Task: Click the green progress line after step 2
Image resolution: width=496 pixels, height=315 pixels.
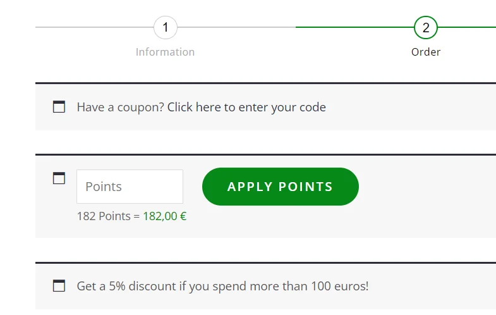Action: (x=466, y=27)
